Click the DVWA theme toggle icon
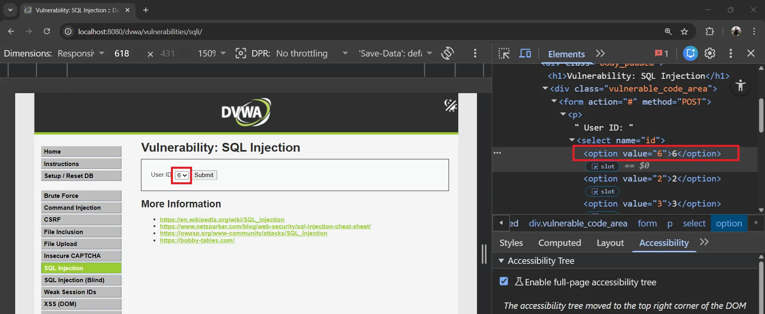Image resolution: width=765 pixels, height=314 pixels. [451, 105]
